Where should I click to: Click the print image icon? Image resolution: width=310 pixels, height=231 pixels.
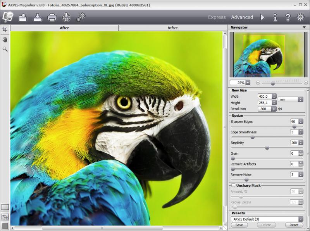pyautogui.click(x=52, y=17)
